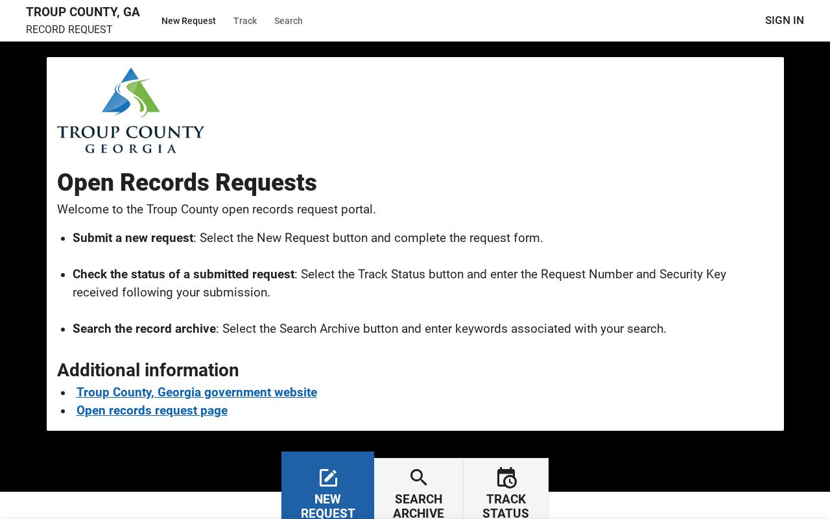Screen dimensions: 830x519
Task: Click the pencil icon on New Request
Action: click(x=328, y=478)
